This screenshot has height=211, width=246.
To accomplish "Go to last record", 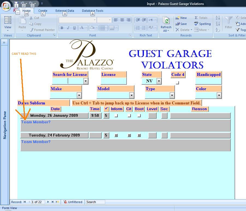I will tap(53, 202).
